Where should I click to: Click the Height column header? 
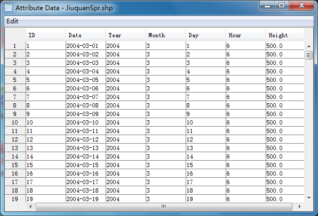(285, 35)
